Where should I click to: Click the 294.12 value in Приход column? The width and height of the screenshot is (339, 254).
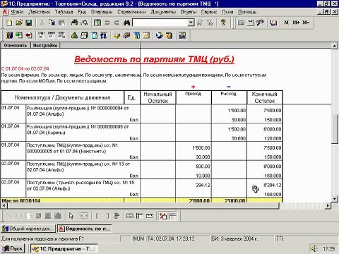[203, 185]
